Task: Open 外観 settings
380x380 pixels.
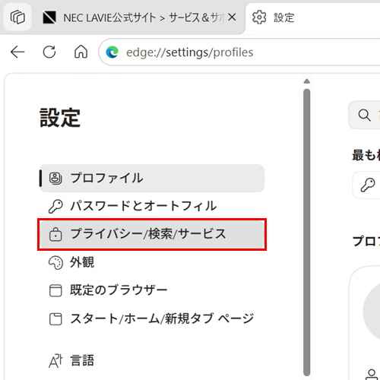Action: click(152, 262)
